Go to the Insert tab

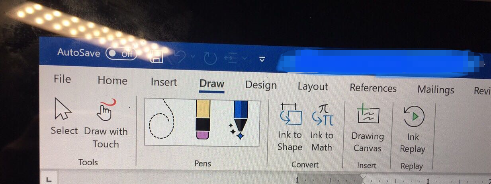(x=164, y=82)
